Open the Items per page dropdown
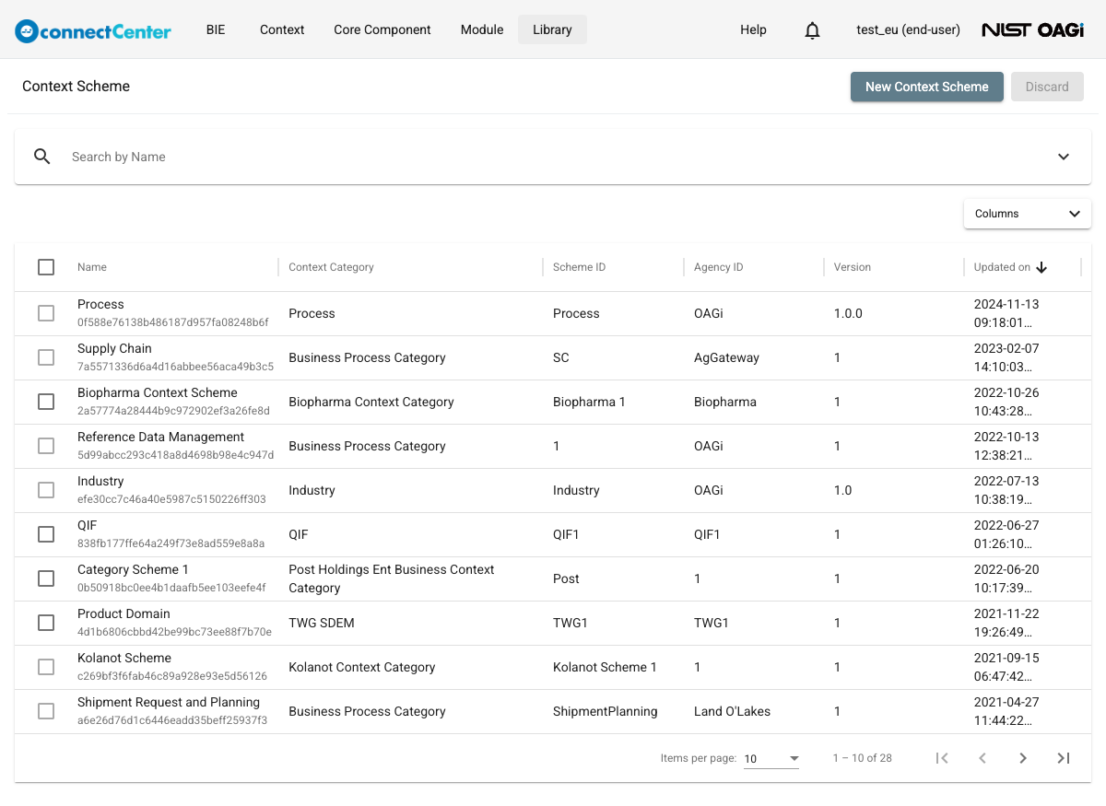The height and width of the screenshot is (806, 1106). click(x=771, y=759)
